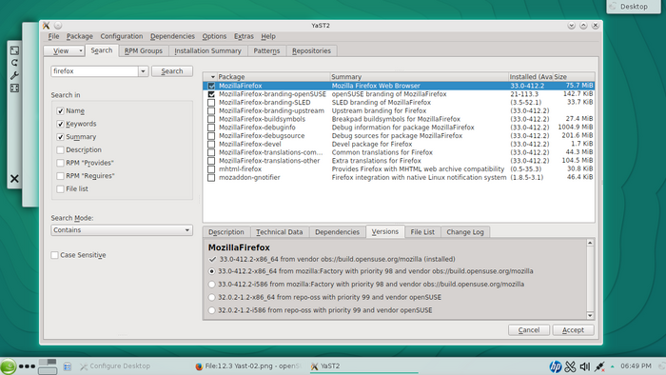The image size is (666, 375).
Task: Click the network plug icon in the tray
Action: tap(599, 366)
